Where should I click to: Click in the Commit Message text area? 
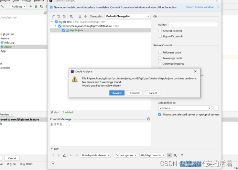coord(101,134)
